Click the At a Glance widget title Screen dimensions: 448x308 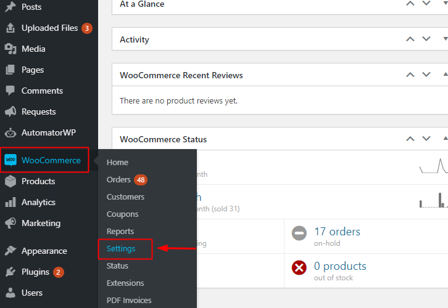click(142, 4)
